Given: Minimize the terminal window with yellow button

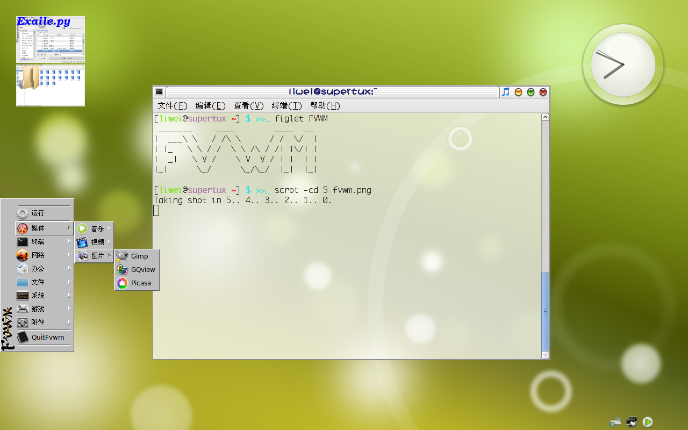Looking at the screenshot, I should point(518,92).
